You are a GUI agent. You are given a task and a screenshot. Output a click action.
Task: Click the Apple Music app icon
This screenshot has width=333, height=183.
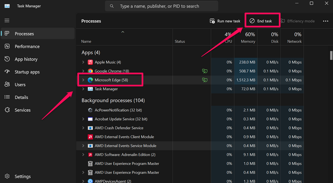click(x=90, y=62)
